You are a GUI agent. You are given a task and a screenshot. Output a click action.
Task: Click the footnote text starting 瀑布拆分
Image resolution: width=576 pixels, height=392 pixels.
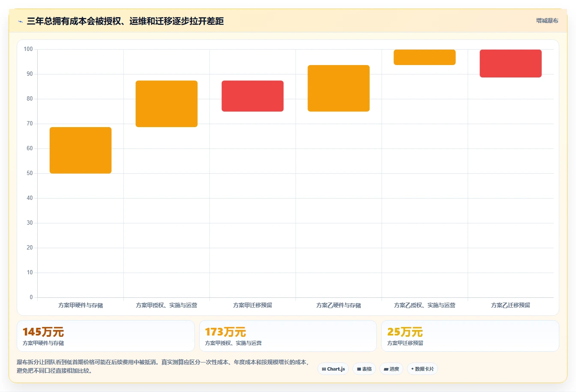tap(163, 366)
